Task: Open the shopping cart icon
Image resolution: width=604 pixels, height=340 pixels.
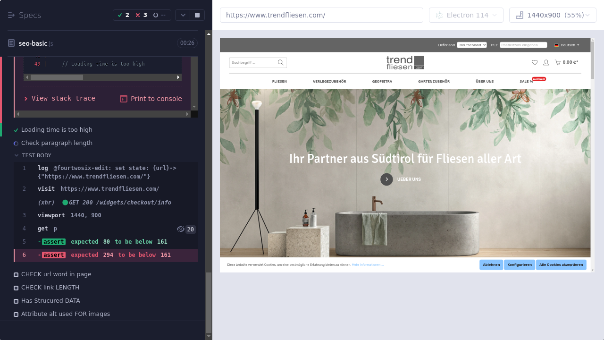Action: 558,62
